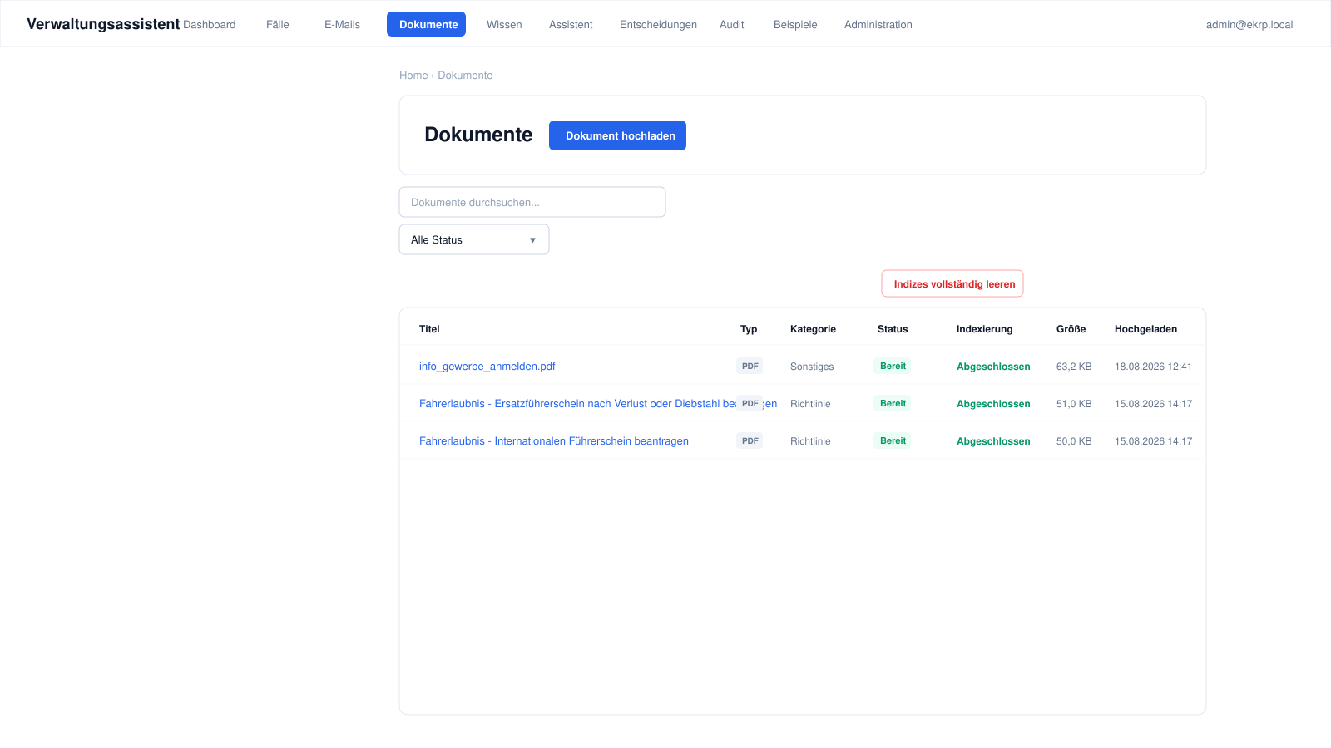Click the upload date in Ersatzführerschein row
The height and width of the screenshot is (748, 1331).
[1153, 404]
